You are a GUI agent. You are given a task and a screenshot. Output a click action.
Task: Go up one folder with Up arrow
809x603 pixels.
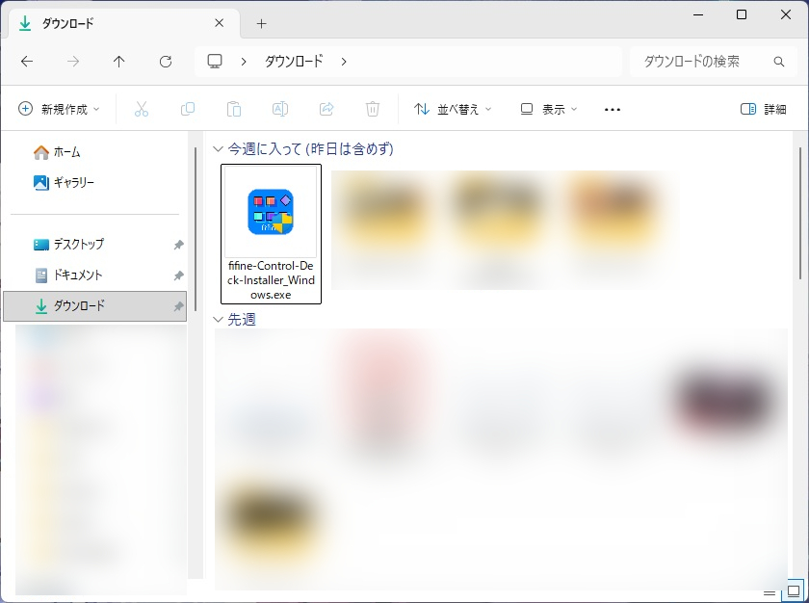tap(119, 62)
